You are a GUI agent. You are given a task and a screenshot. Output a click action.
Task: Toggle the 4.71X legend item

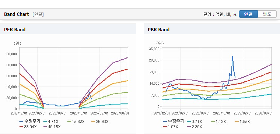tap(50, 121)
